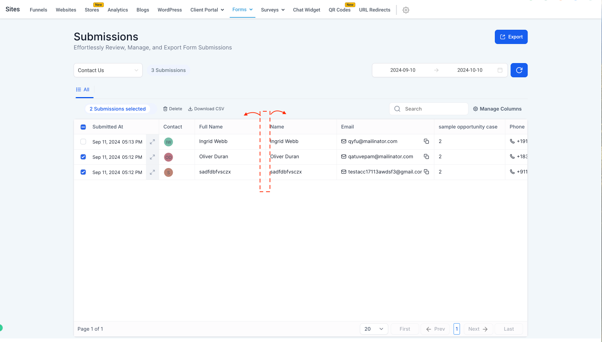Click the sample opportunity case column header

[x=468, y=127]
